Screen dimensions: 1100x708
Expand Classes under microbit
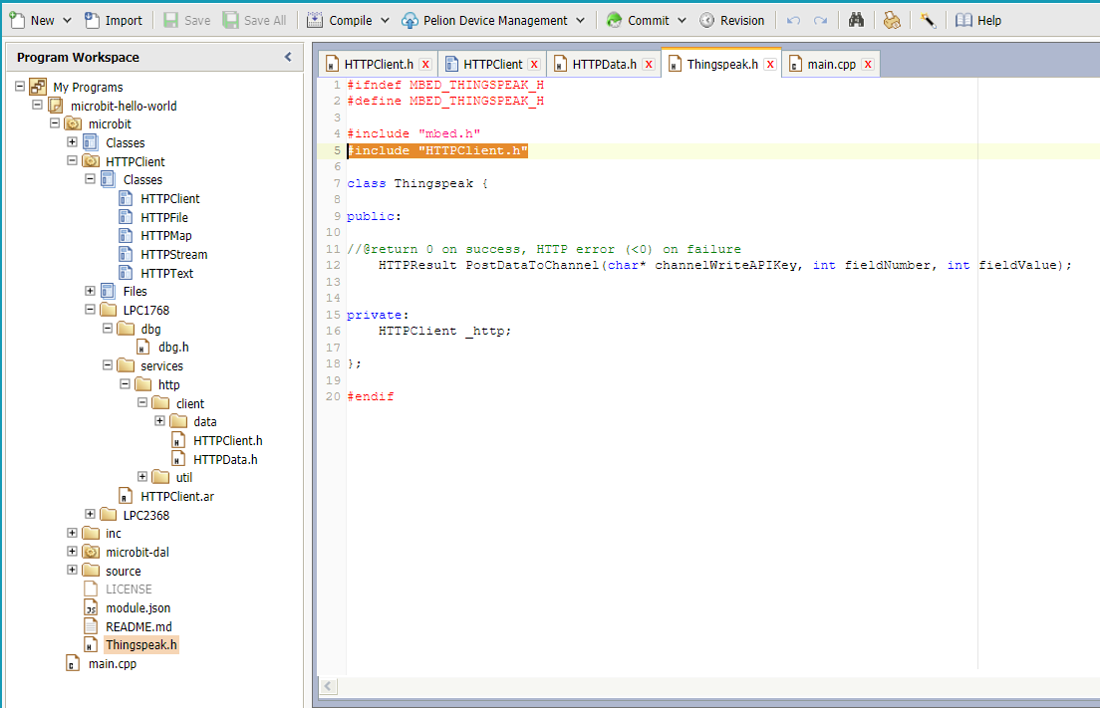(73, 141)
